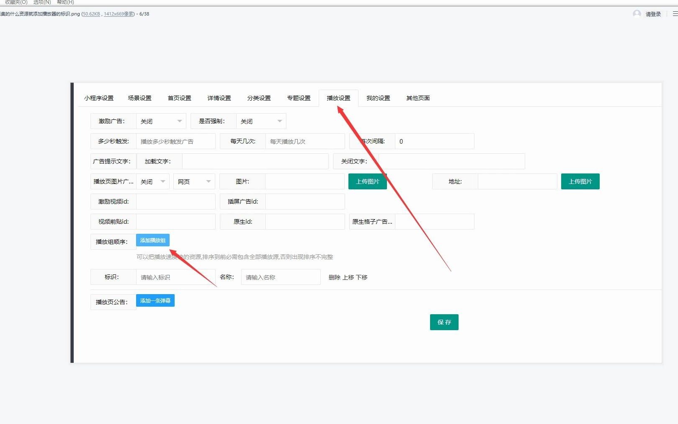Click the 图片 path input field
This screenshot has height=424, width=678.
point(305,181)
